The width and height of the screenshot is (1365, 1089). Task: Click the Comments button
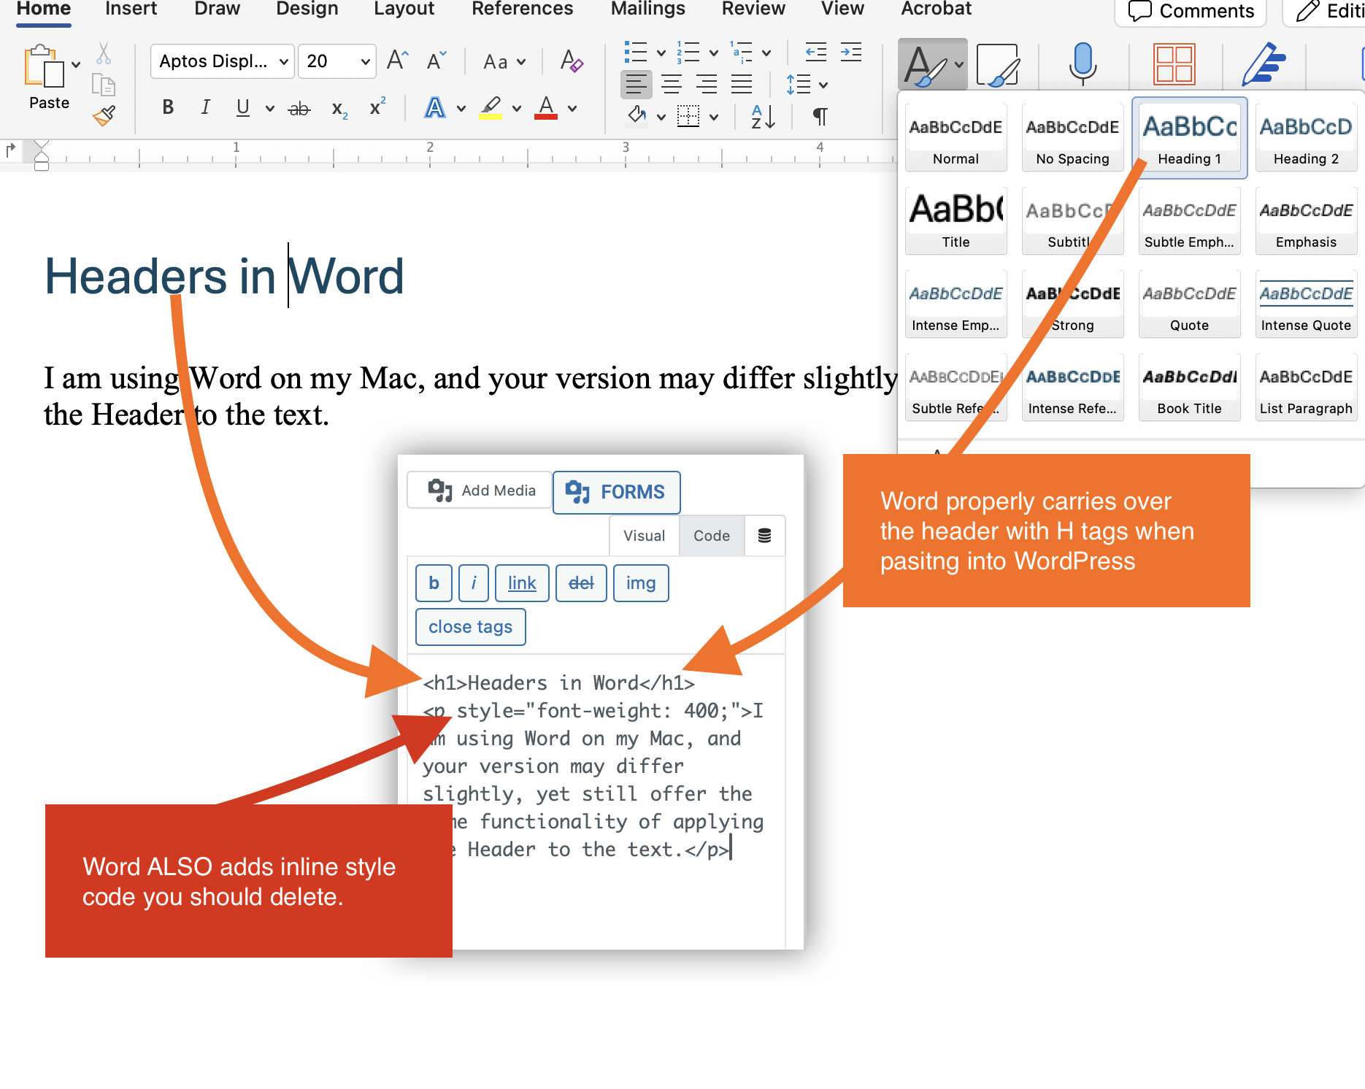click(1191, 11)
